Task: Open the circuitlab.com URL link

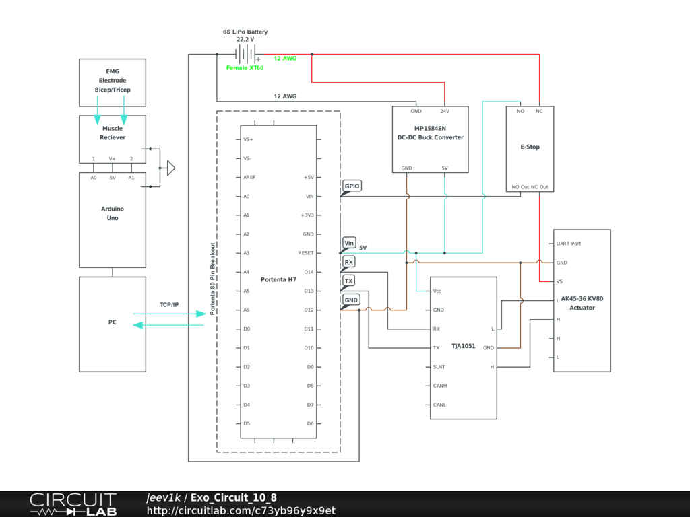Action: (241, 510)
